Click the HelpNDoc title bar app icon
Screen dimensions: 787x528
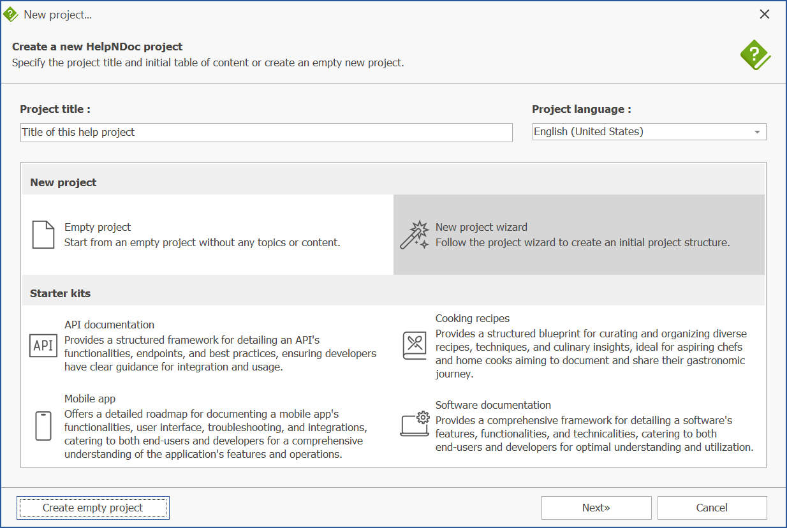coord(10,14)
